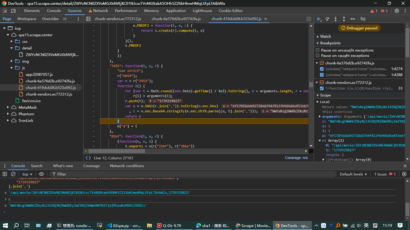Image resolution: width=410 pixels, height=230 pixels.
Task: Enable Pause on uncaught exceptions
Action: [x=318, y=50]
